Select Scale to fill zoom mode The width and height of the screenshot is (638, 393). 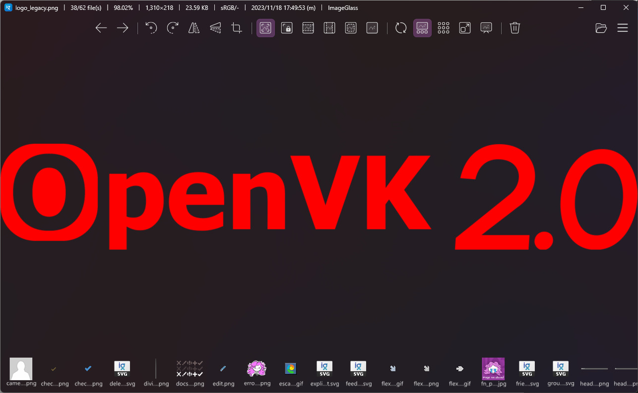(372, 28)
